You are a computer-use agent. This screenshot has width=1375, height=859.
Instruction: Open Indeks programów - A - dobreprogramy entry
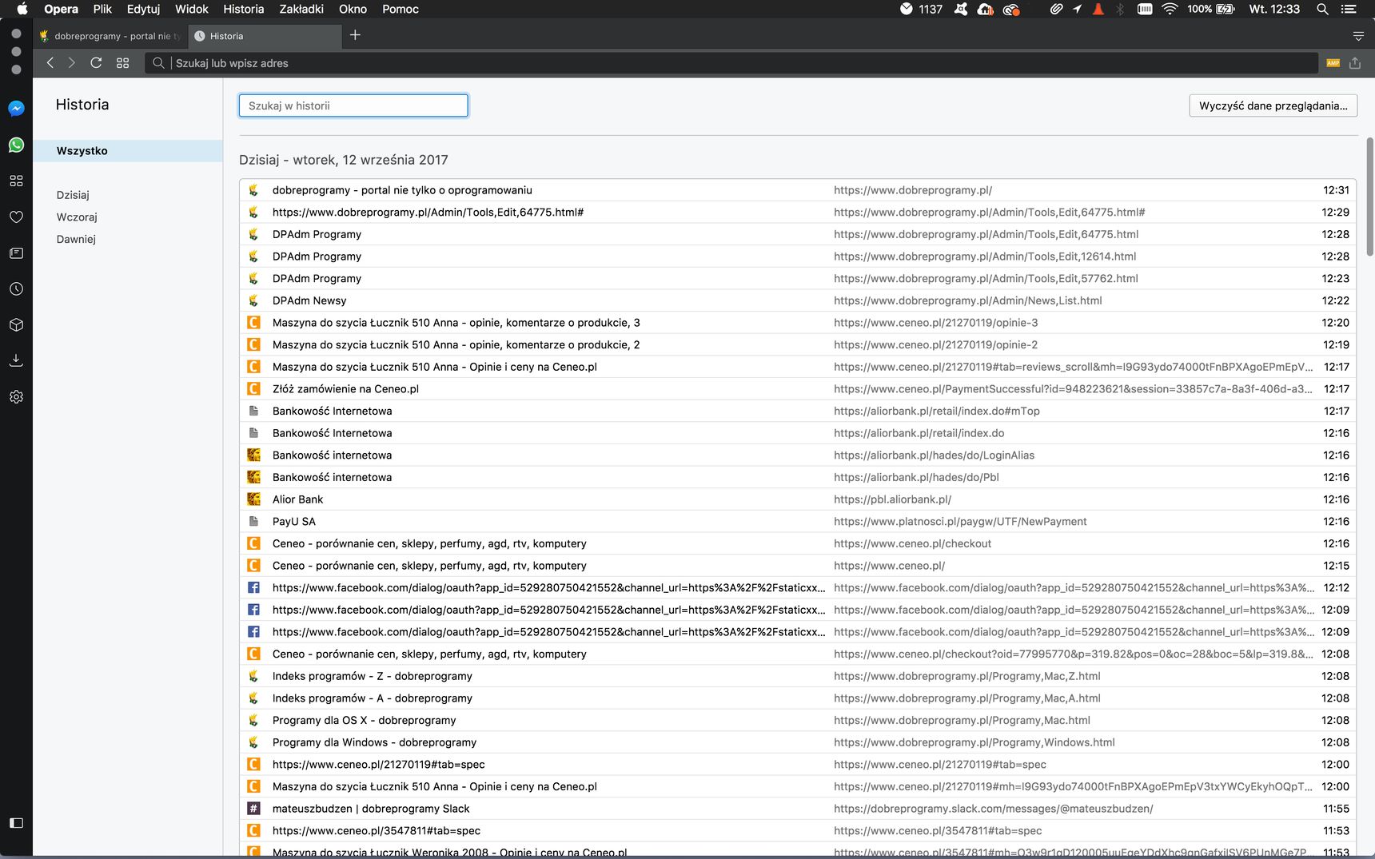tap(798, 698)
